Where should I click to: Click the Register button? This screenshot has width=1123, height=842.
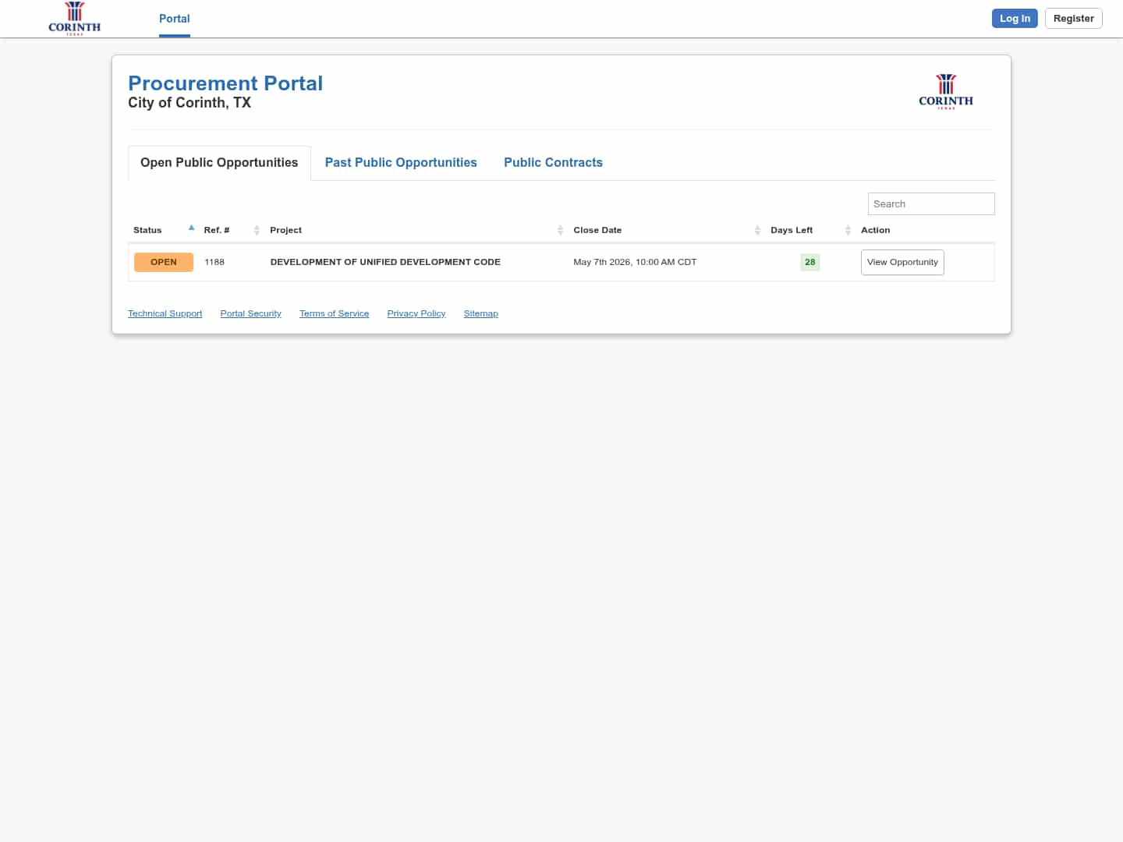click(1073, 18)
